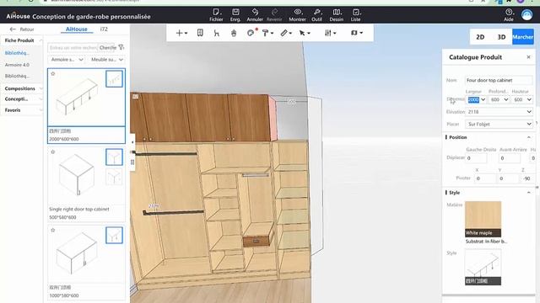Switch to the i72 tab
540x303 pixels.
(104, 29)
